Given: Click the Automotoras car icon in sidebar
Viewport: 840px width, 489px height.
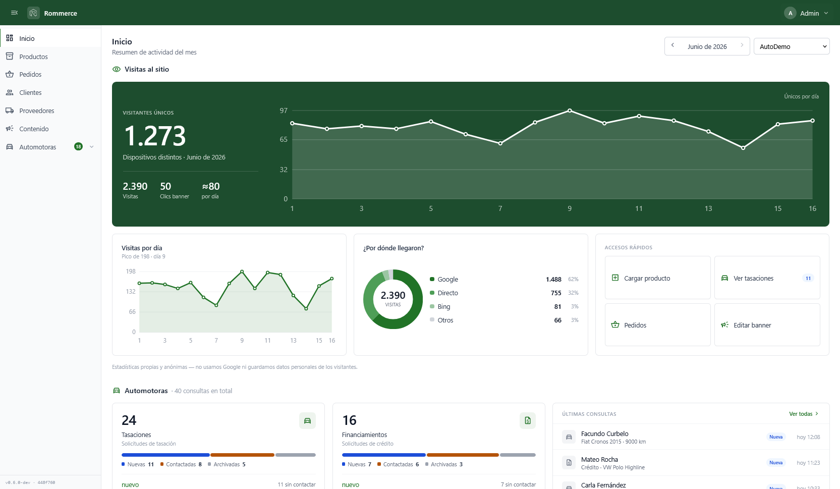Looking at the screenshot, I should click(10, 147).
